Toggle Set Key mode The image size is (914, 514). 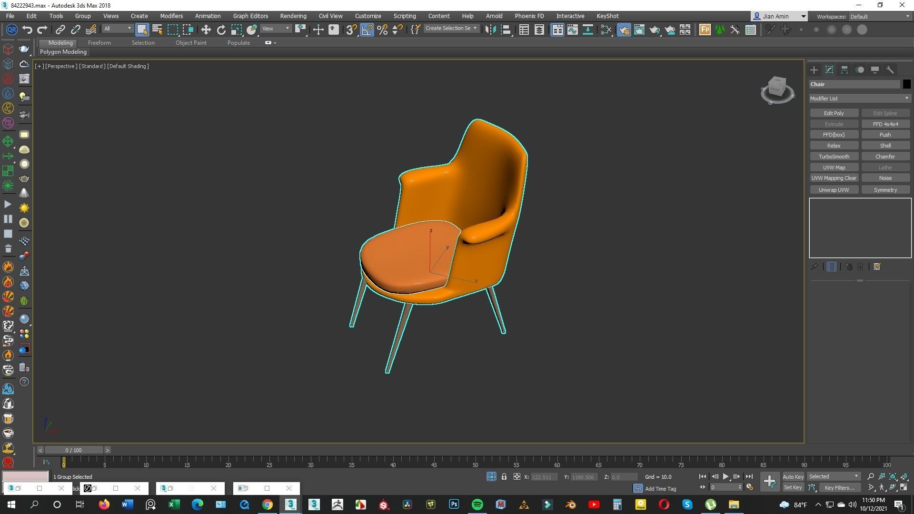[793, 487]
